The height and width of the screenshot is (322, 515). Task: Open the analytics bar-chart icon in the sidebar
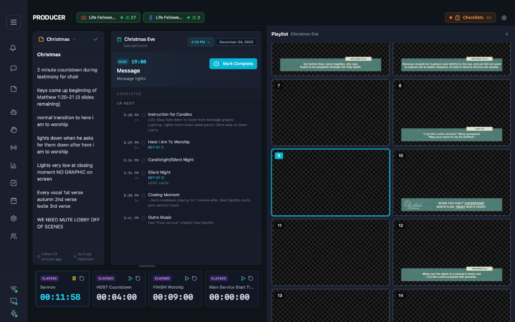coord(14,165)
